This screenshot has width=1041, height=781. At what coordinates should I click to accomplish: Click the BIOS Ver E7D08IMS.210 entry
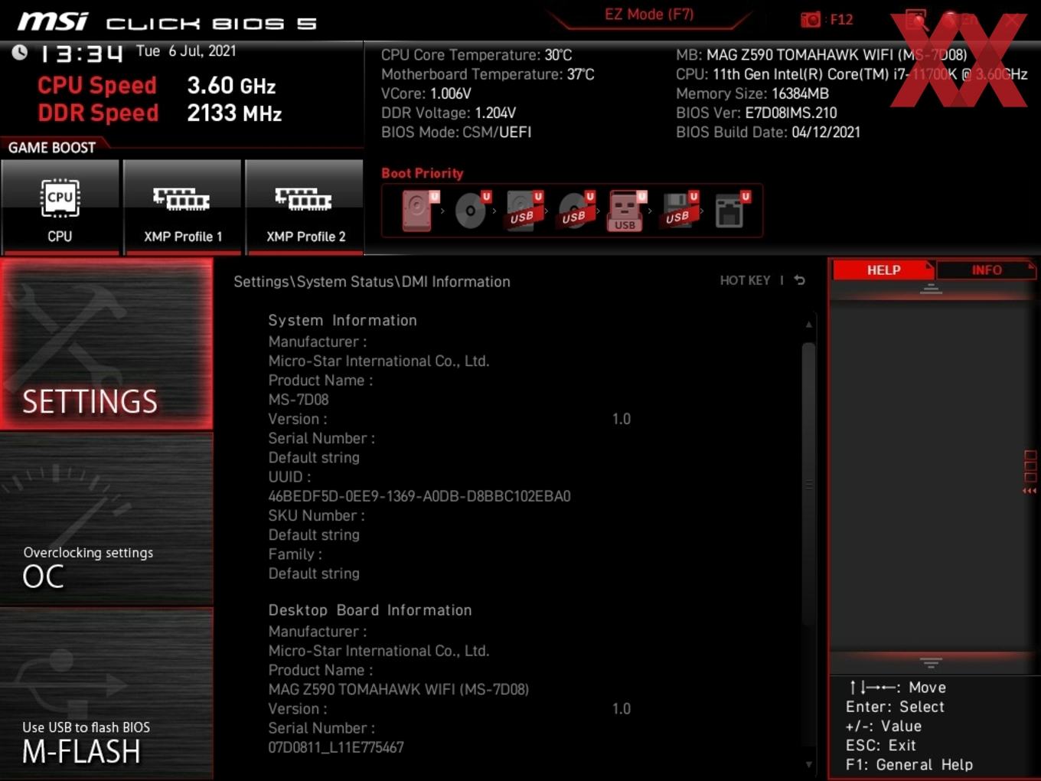click(x=756, y=113)
